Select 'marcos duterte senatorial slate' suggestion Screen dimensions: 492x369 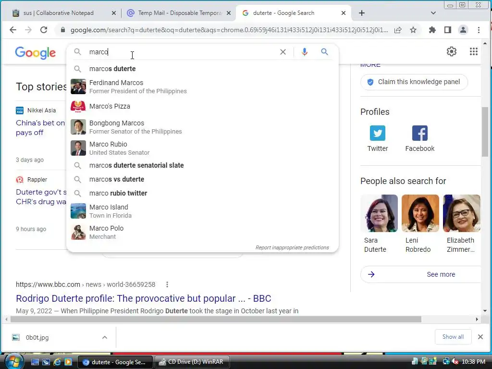click(202, 165)
